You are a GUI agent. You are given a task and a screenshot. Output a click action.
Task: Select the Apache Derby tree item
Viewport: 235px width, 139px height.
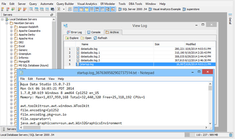coord(27,35)
